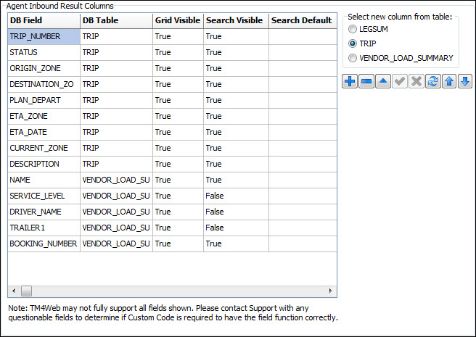Select the TRIP_NUMBER field cell
476x337 pixels.
point(44,36)
